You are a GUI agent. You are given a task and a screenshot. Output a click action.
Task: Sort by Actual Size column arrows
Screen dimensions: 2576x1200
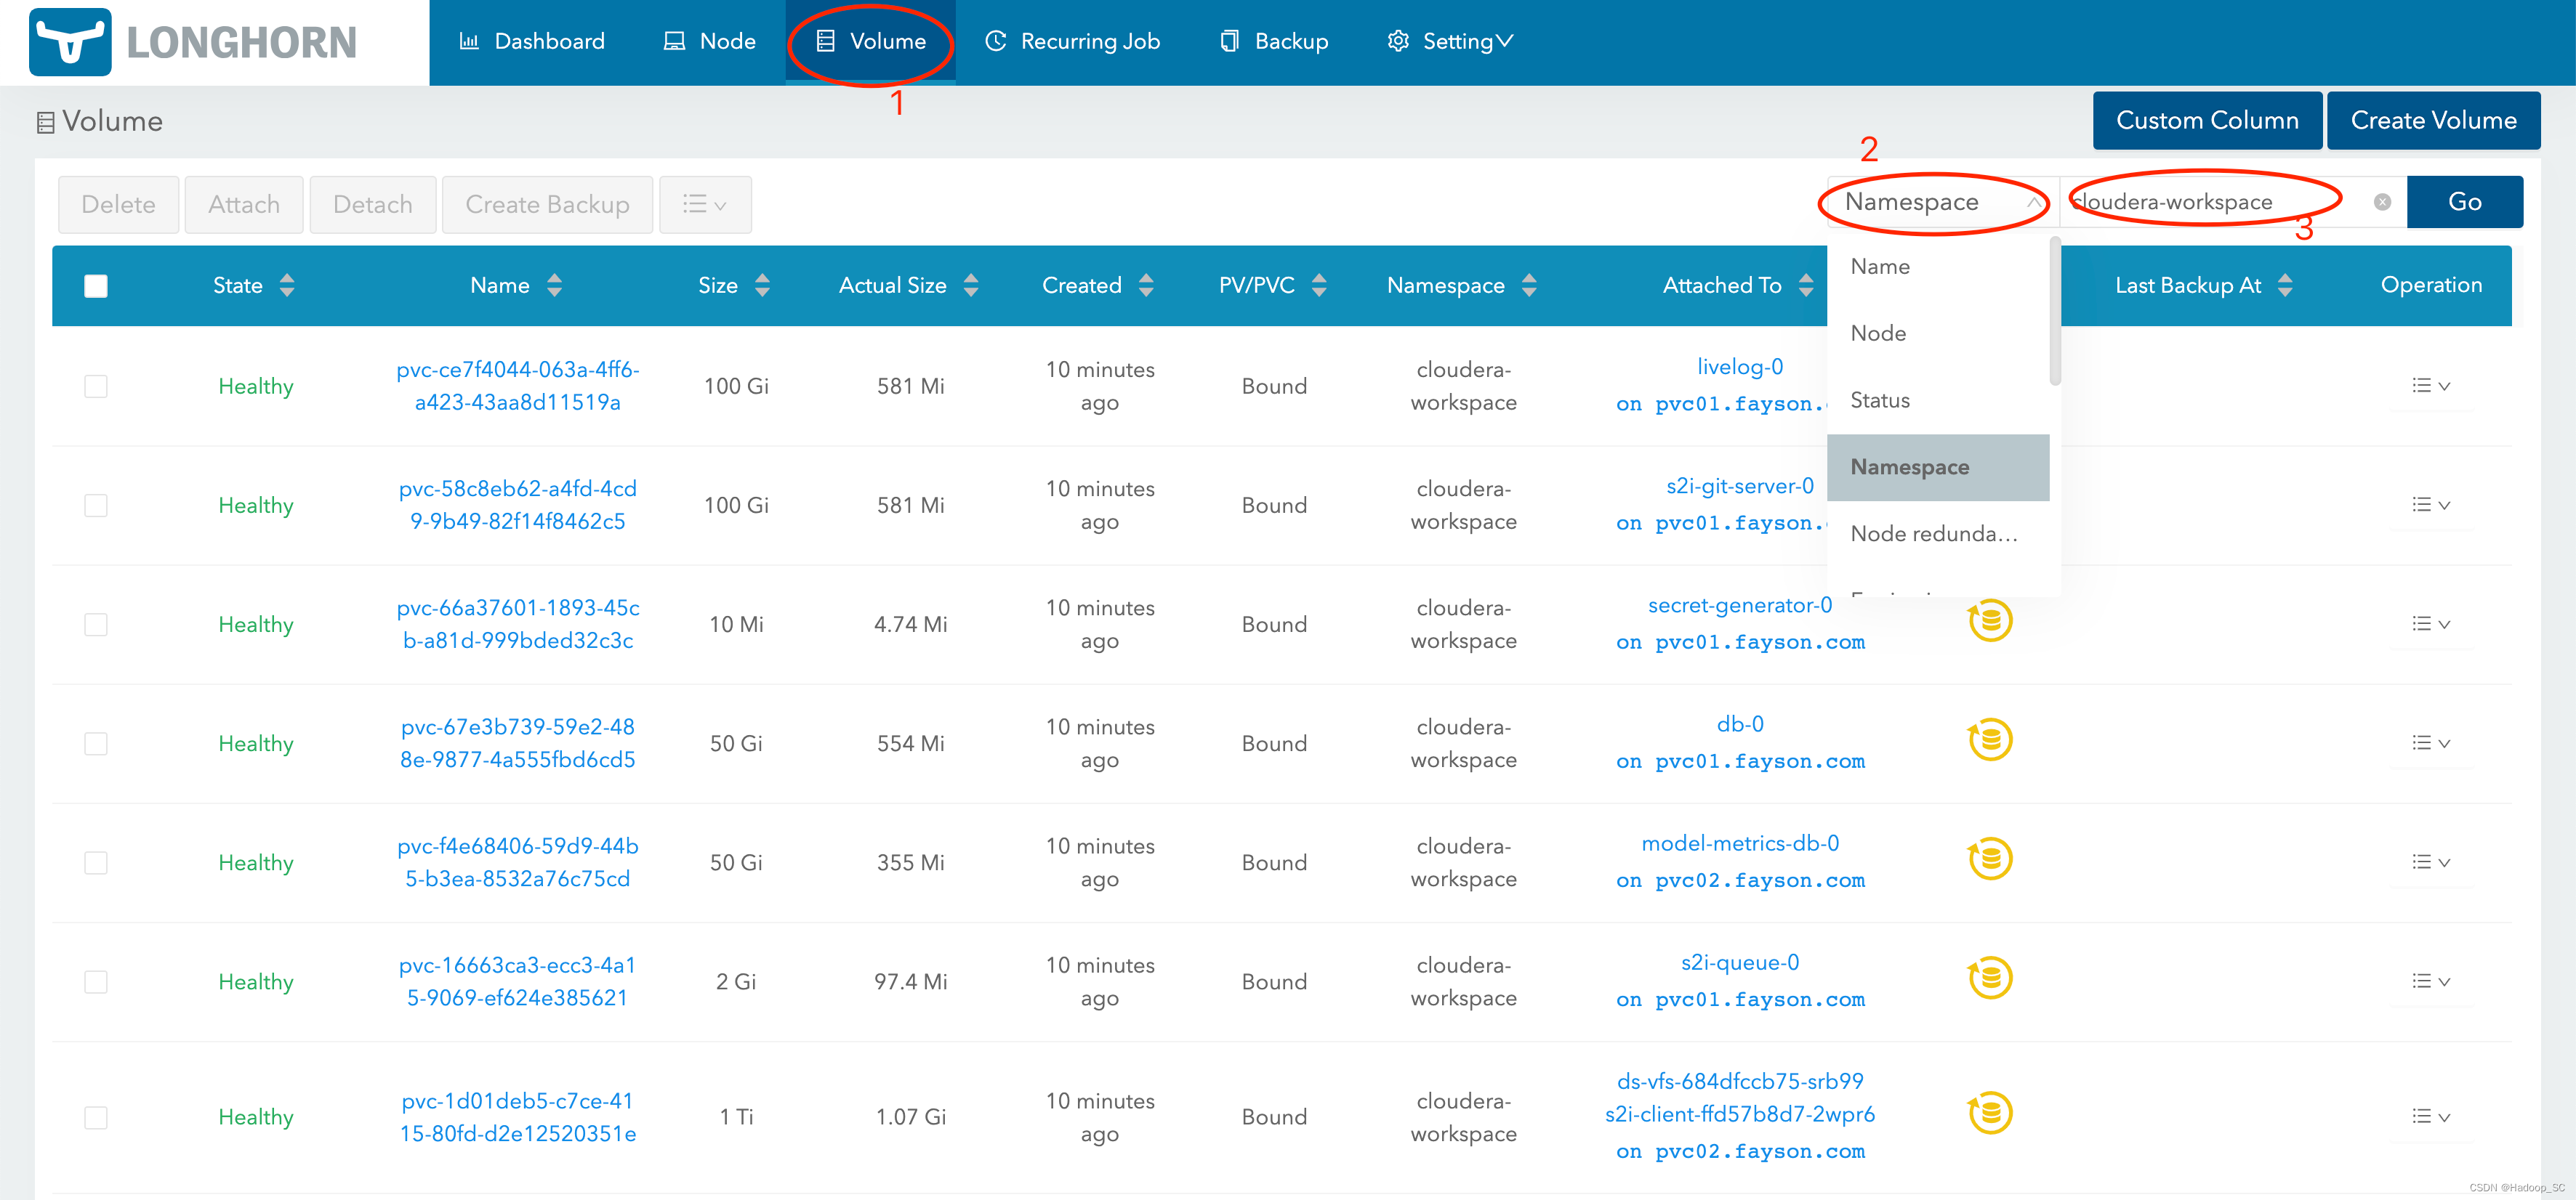[x=970, y=285]
